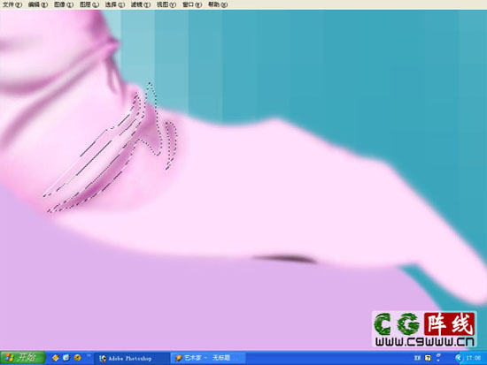Image resolution: width=487 pixels, height=365 pixels.
Task: Open the 窗口 (Window) menu
Action: 192,4
